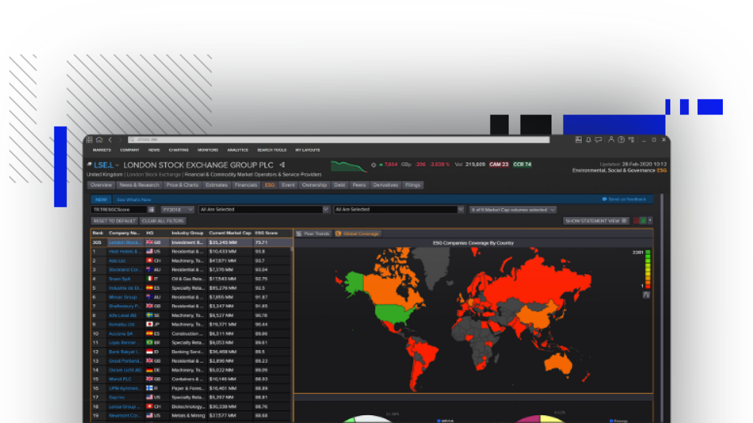Click the main panel vertical scrollbar
This screenshot has width=753, height=423.
coord(662,307)
